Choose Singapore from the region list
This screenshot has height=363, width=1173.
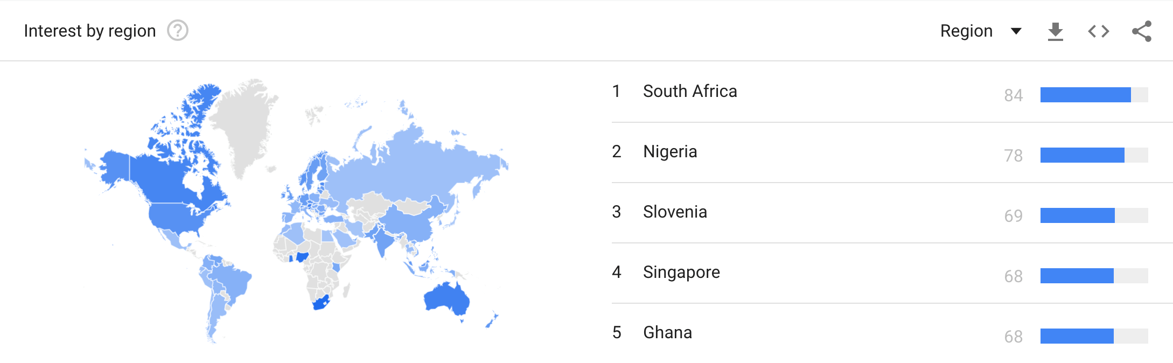[x=681, y=273]
